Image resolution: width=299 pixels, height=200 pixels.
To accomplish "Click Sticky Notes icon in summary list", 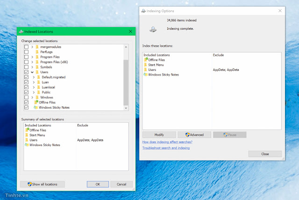I will 27,145.
